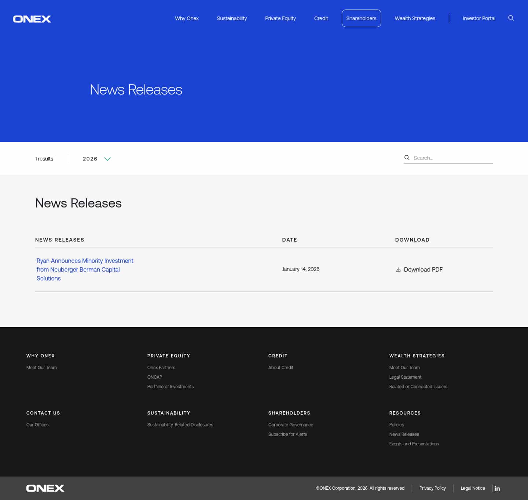This screenshot has height=500, width=528.
Task: Click inside the Search input field
Action: tap(453, 158)
